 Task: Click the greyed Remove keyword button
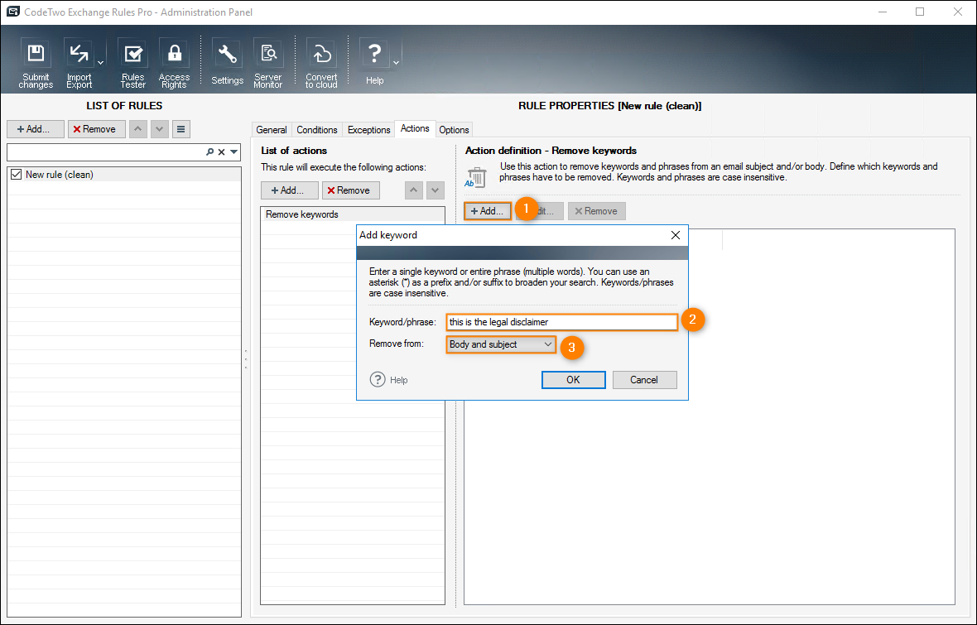596,210
